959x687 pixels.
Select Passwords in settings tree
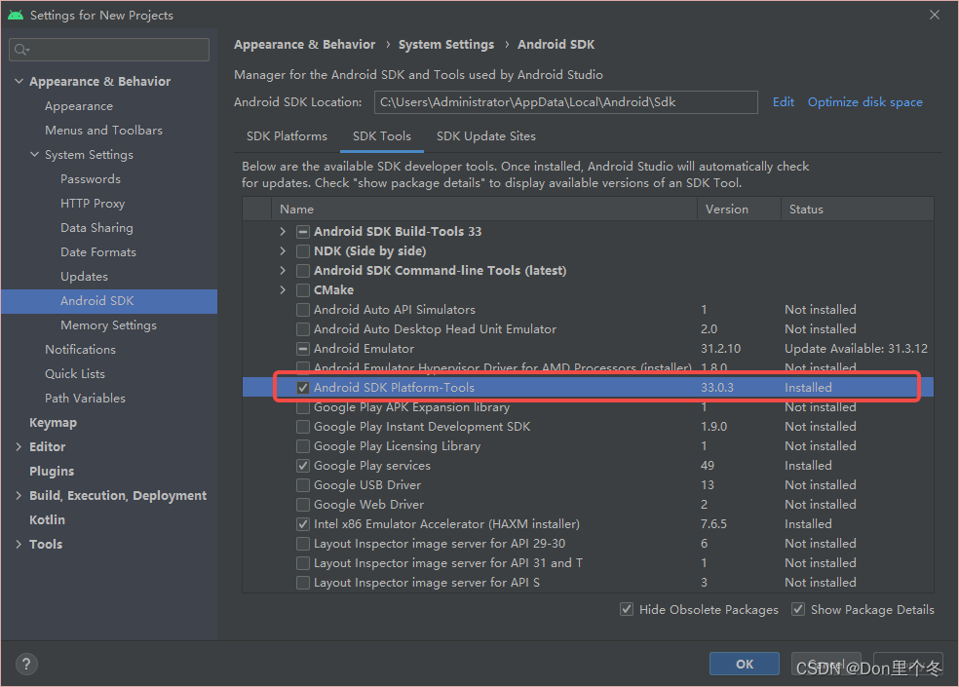91,179
